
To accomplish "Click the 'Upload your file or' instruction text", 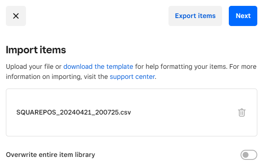I will click(x=34, y=67).
